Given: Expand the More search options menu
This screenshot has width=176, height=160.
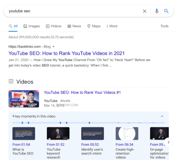Looking at the screenshot, I should (x=112, y=26).
